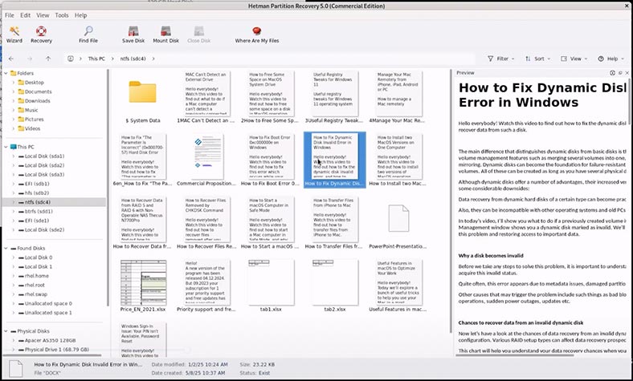Select the Commercial Proposition document thumbnail
The width and height of the screenshot is (633, 381).
(206, 157)
